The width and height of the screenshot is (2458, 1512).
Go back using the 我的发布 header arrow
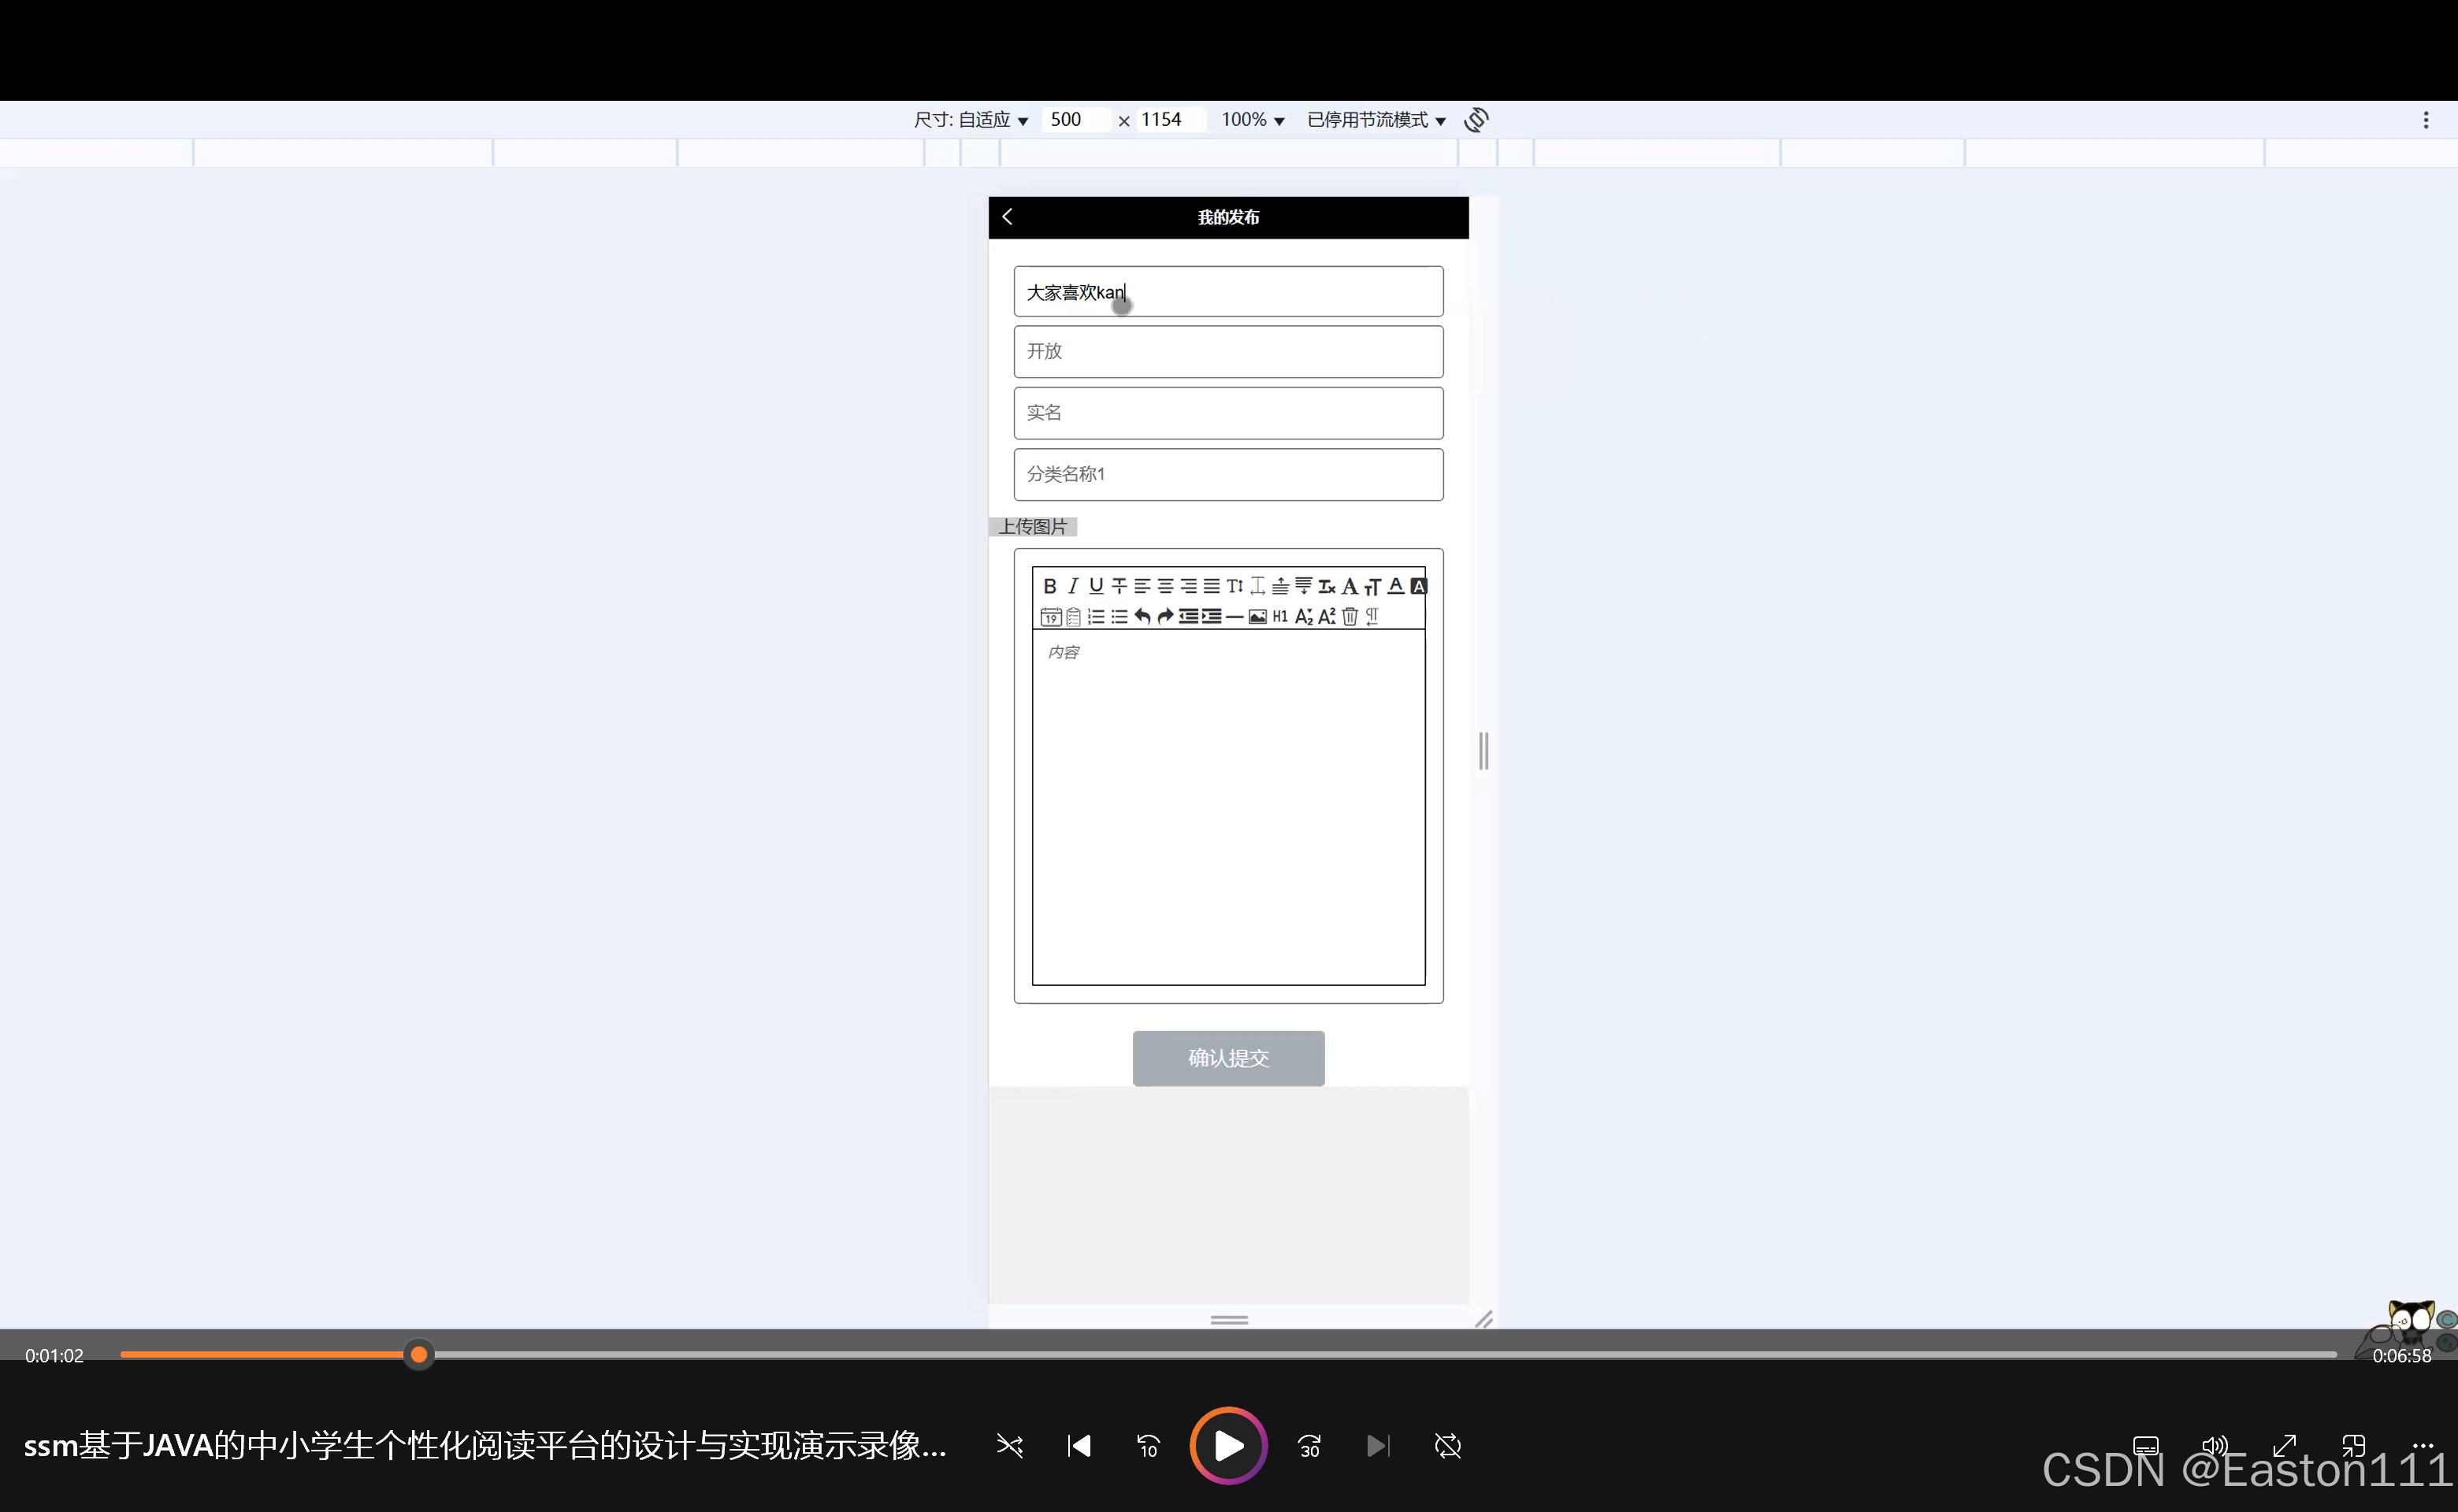click(1008, 217)
